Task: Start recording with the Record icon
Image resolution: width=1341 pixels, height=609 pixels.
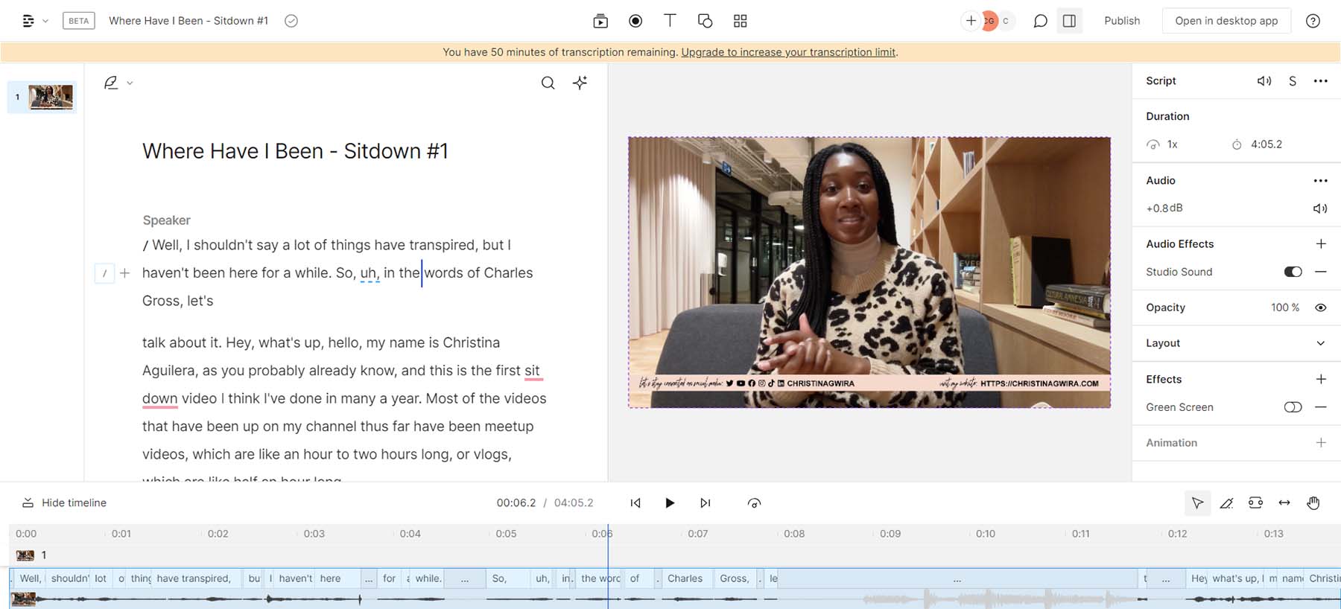Action: 635,21
